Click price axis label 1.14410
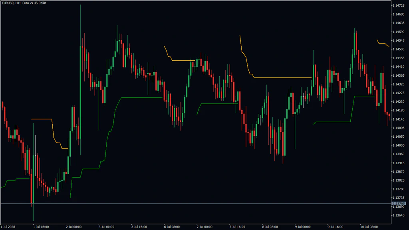The image size is (409, 230). pyautogui.click(x=399, y=67)
